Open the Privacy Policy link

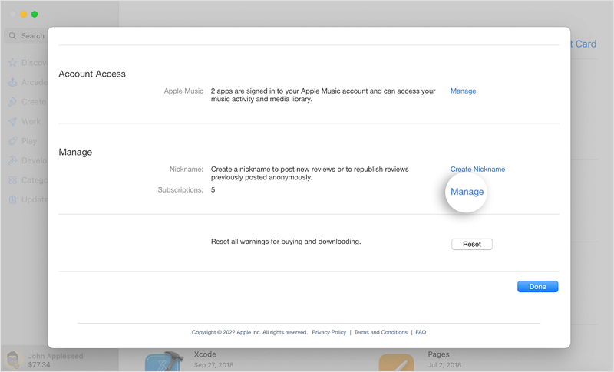328,333
